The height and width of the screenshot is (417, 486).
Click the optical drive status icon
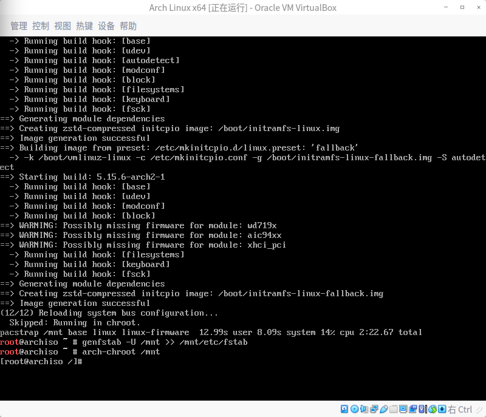(x=354, y=409)
